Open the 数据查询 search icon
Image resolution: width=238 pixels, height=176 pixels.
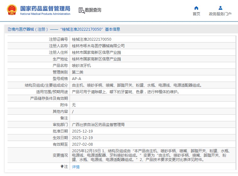(82, 10)
